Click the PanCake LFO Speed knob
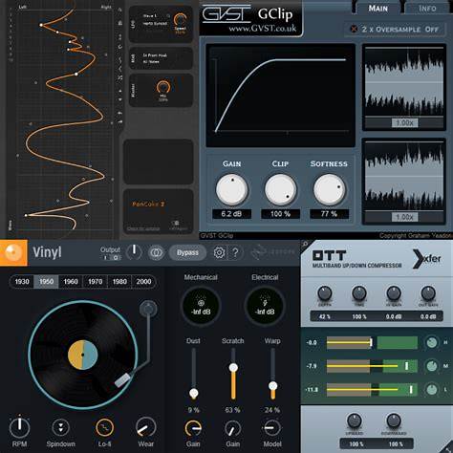 tap(180, 20)
